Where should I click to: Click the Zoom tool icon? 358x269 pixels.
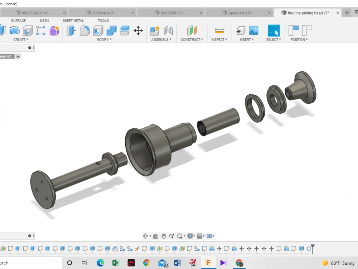coord(172,236)
